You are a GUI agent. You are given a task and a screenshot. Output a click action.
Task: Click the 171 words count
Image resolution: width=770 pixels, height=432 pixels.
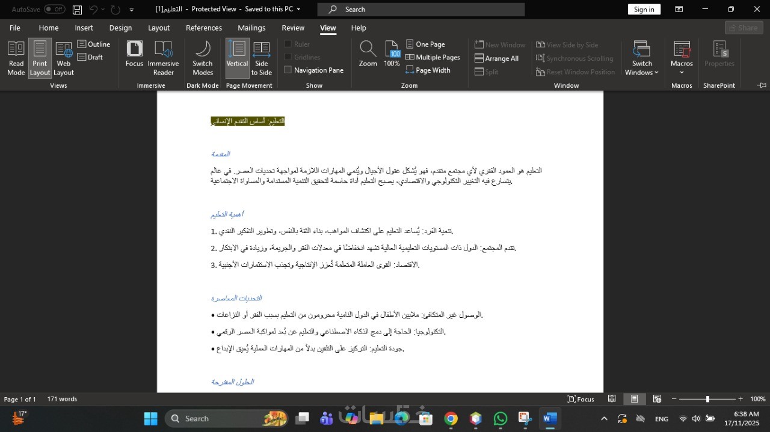pos(63,399)
